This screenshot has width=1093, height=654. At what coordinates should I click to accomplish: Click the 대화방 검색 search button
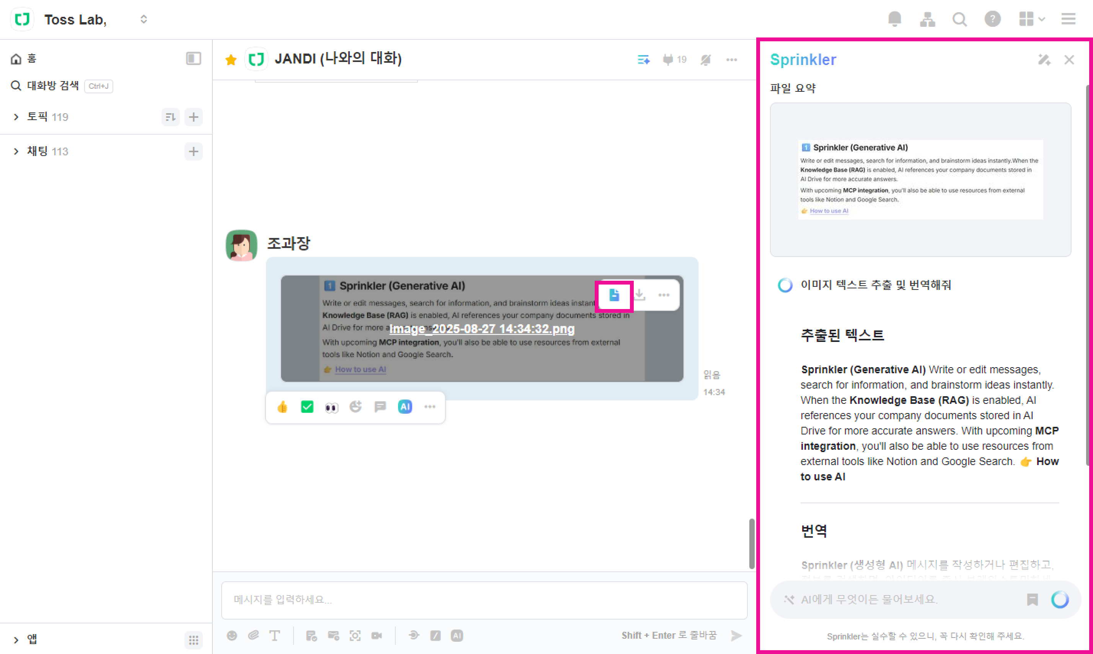click(x=53, y=86)
